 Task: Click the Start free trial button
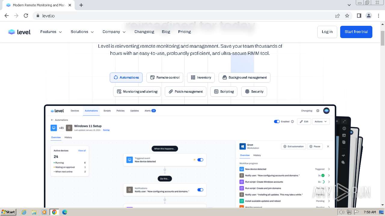pos(356,32)
